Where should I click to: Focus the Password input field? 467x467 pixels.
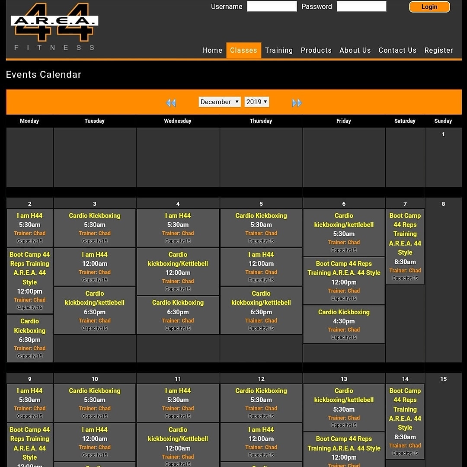click(361, 6)
